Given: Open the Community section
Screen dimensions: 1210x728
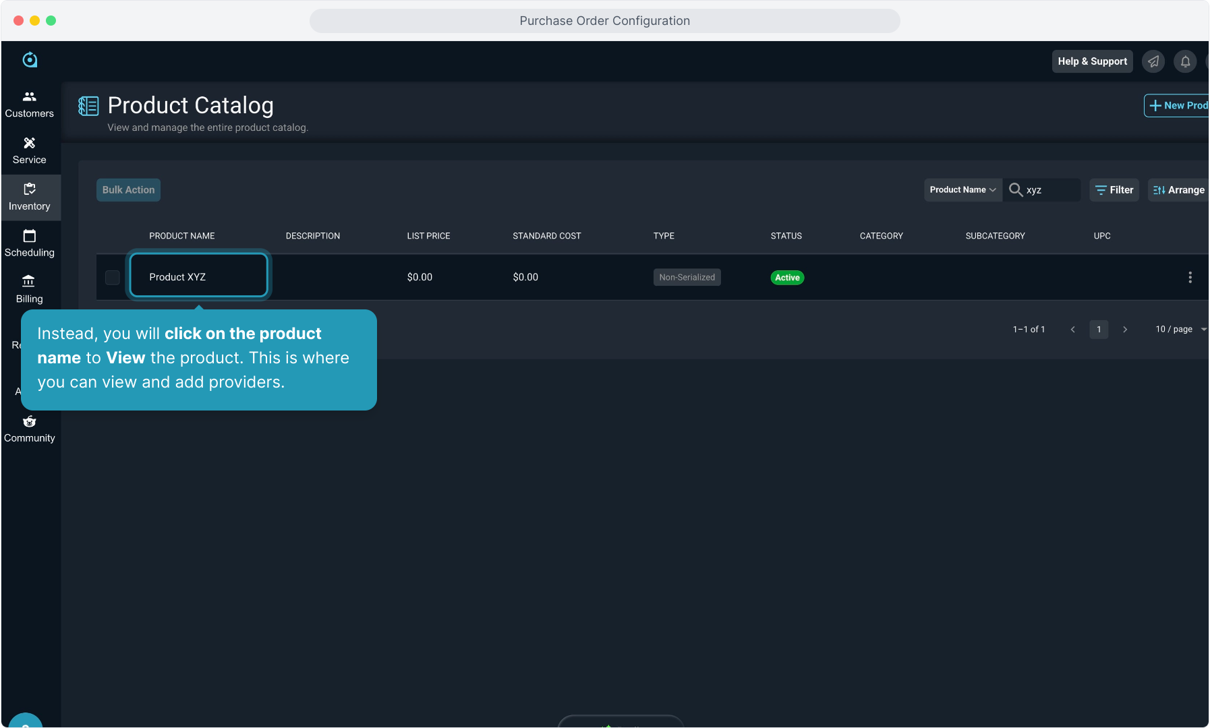Looking at the screenshot, I should 29,429.
